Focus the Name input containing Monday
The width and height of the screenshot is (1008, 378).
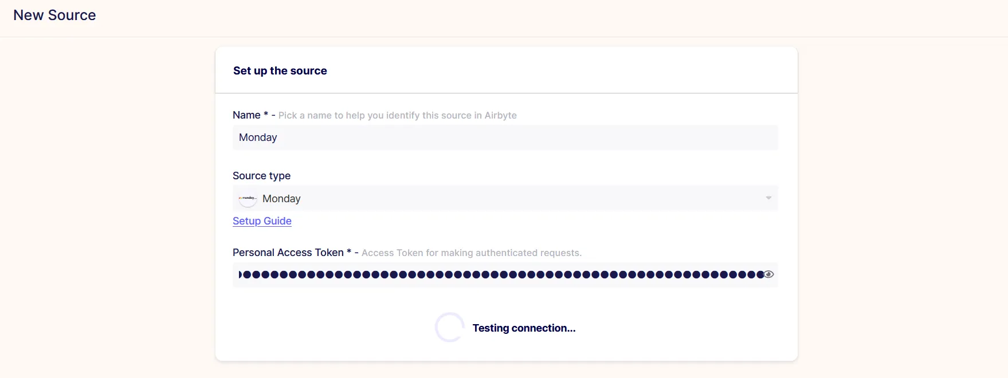coord(505,137)
